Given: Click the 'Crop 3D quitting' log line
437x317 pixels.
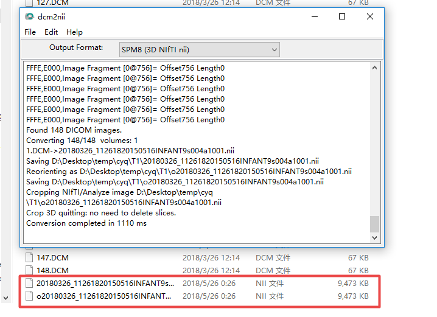Looking at the screenshot, I should click(x=101, y=213).
